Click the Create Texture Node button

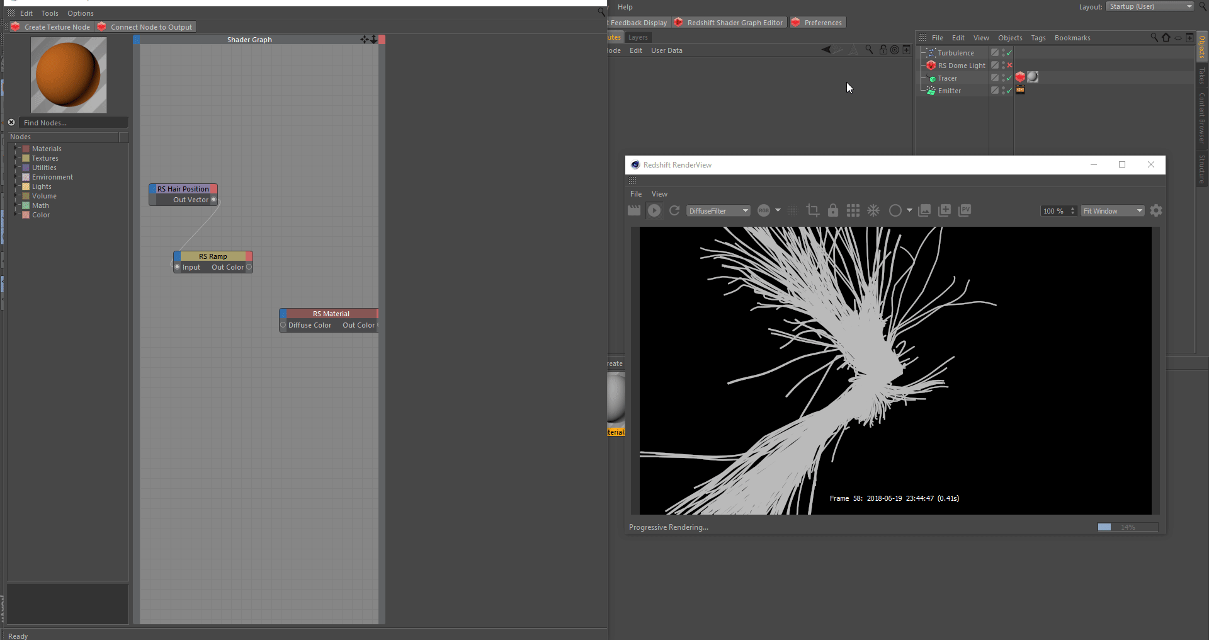[x=51, y=27]
